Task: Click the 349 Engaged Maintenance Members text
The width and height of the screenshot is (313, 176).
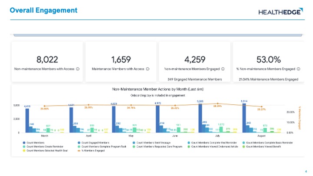Action: click(x=194, y=79)
